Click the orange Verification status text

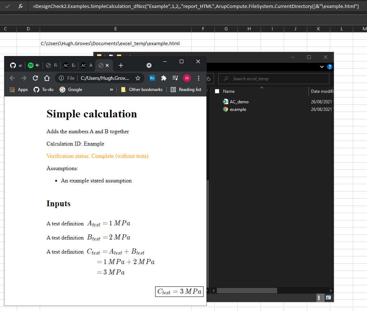pyautogui.click(x=97, y=156)
